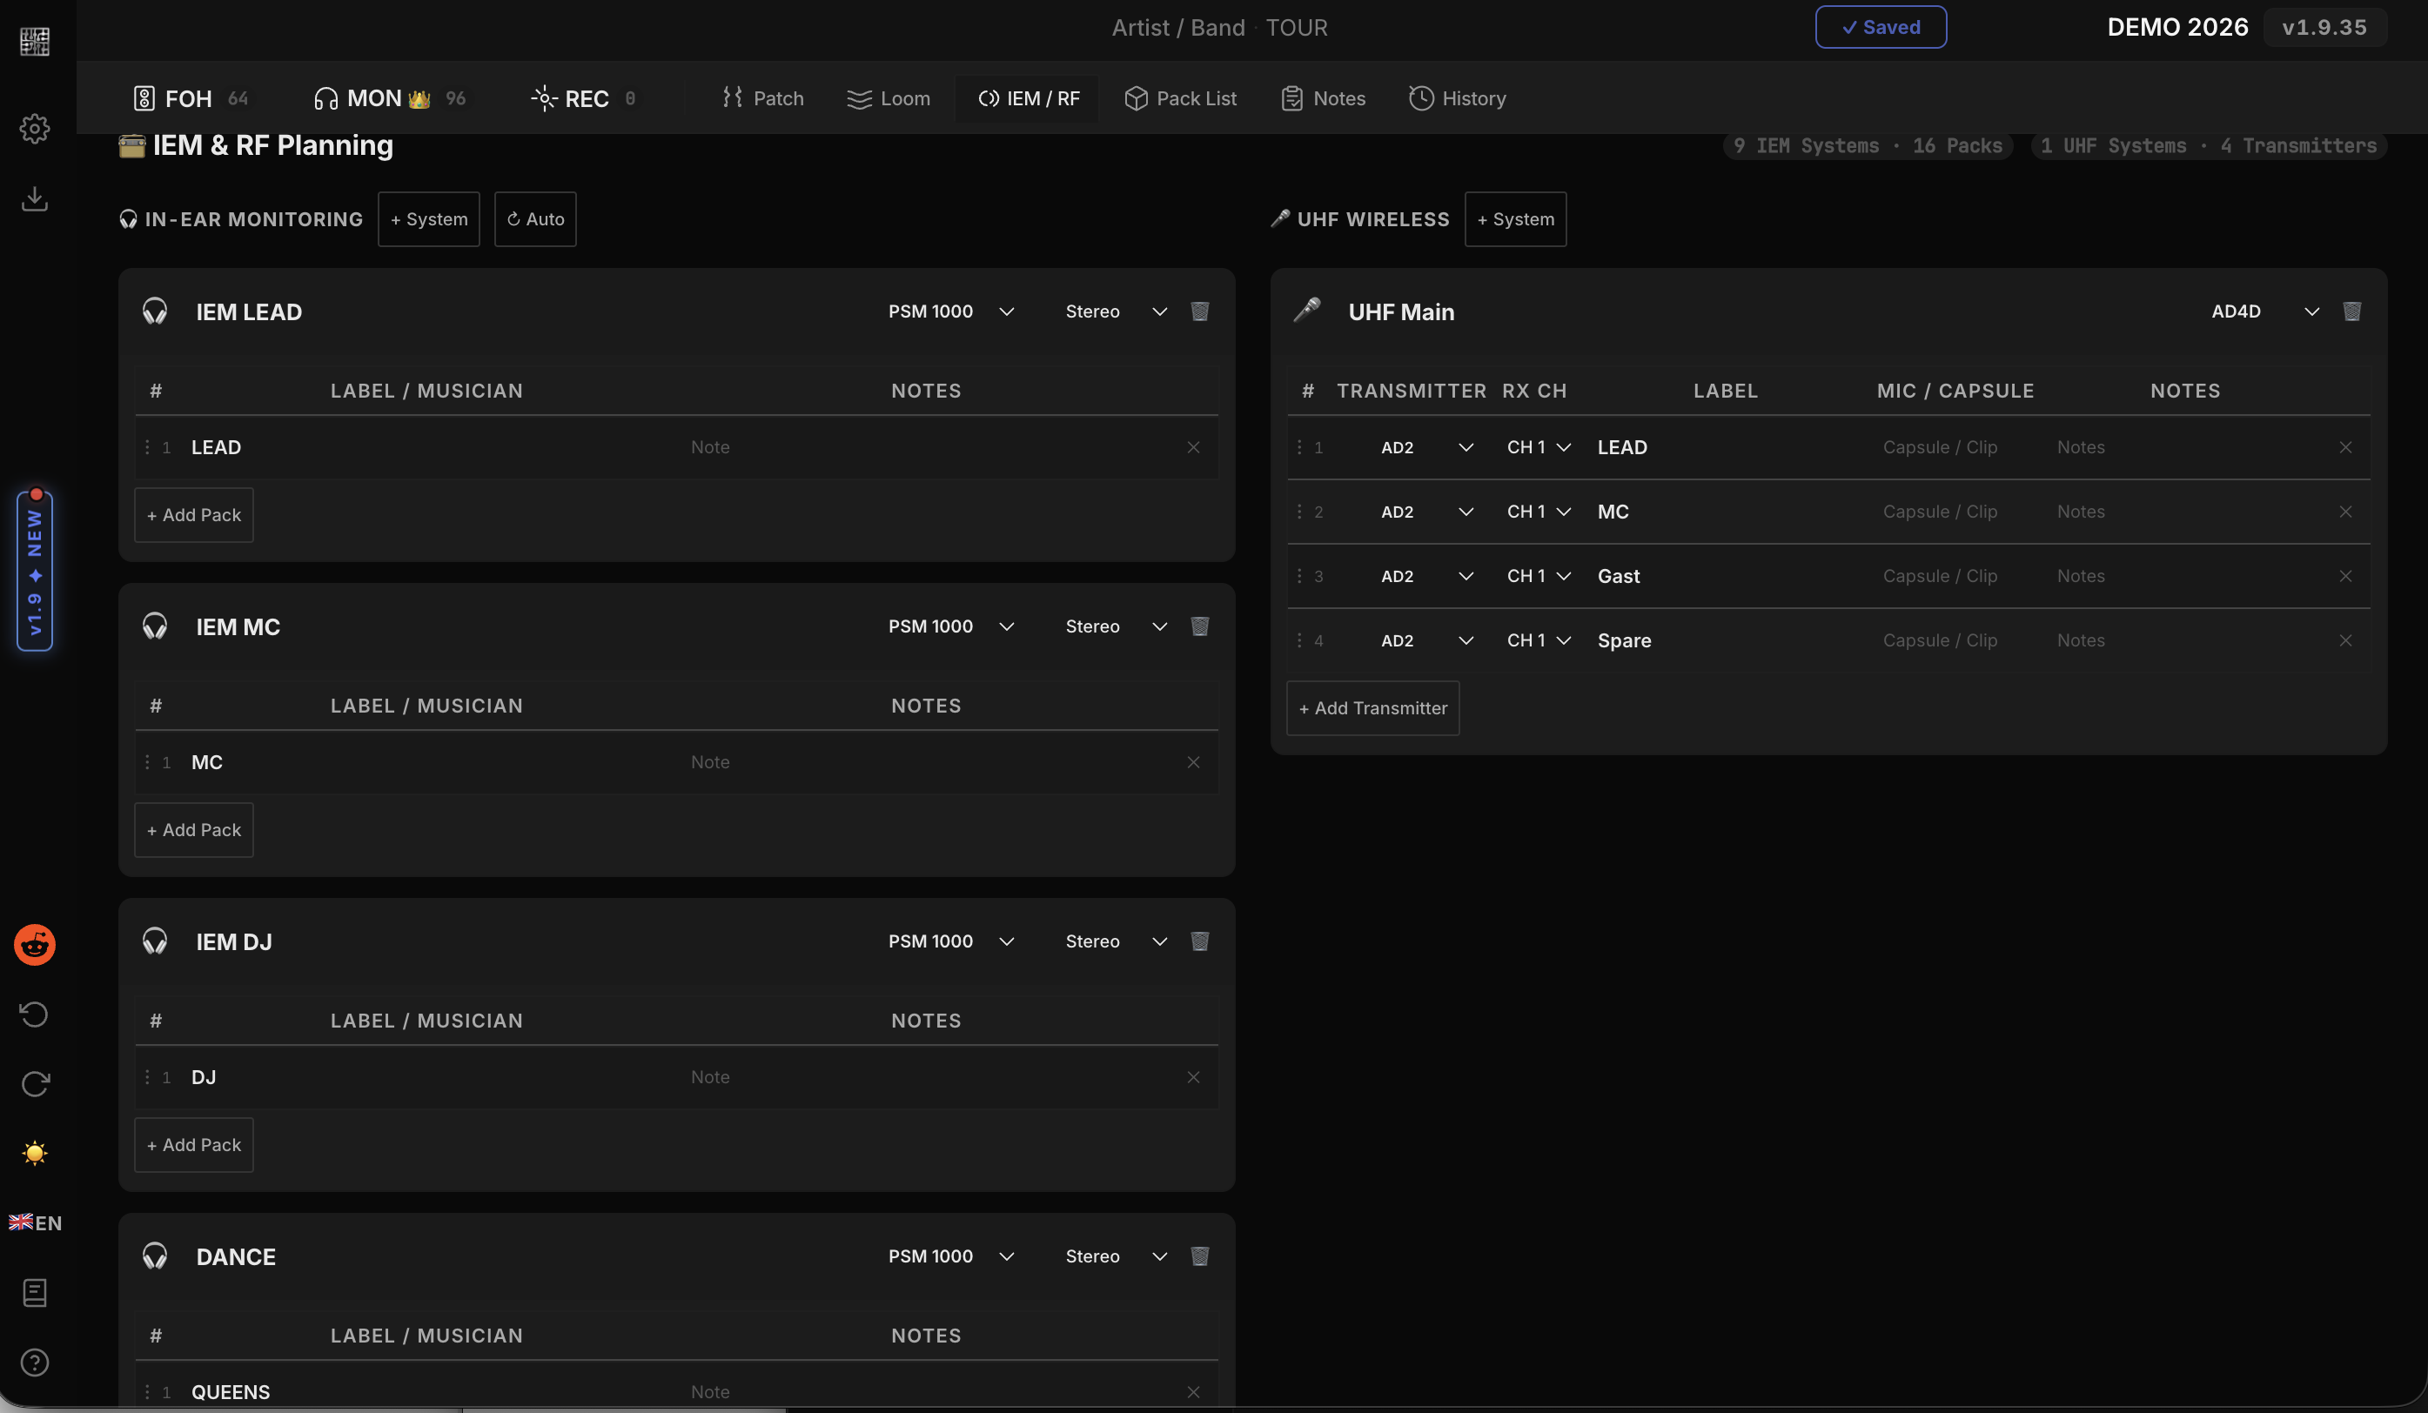The image size is (2428, 1413).
Task: Open AD2 transmitter dropdown in LEAD row
Action: tap(1426, 447)
